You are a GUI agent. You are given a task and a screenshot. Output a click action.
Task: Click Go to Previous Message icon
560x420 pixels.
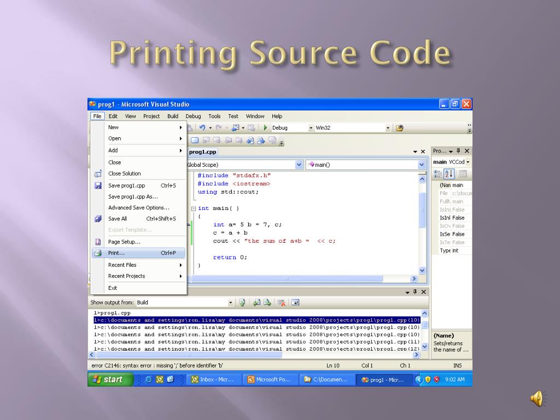pos(256,302)
